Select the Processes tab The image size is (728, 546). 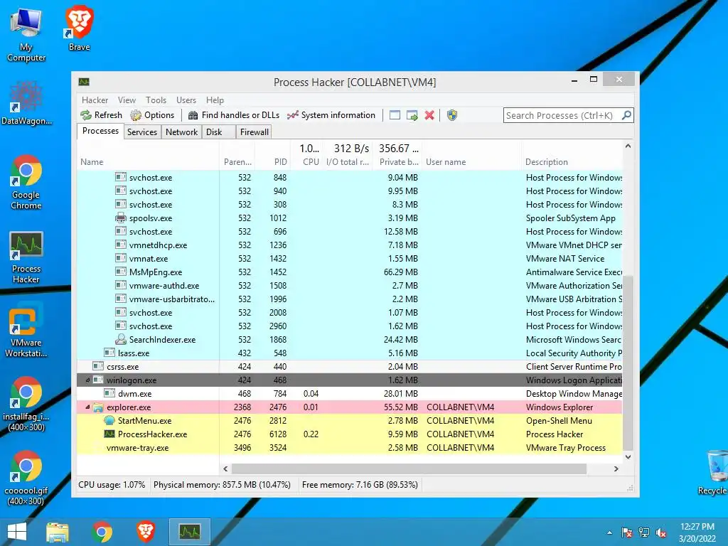[x=100, y=131]
